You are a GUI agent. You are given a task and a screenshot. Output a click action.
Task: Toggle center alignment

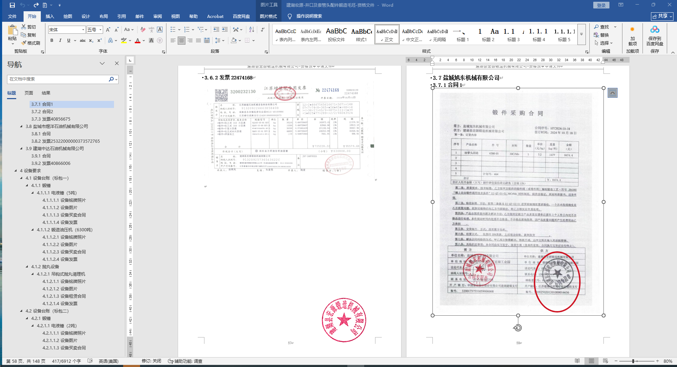tap(181, 40)
